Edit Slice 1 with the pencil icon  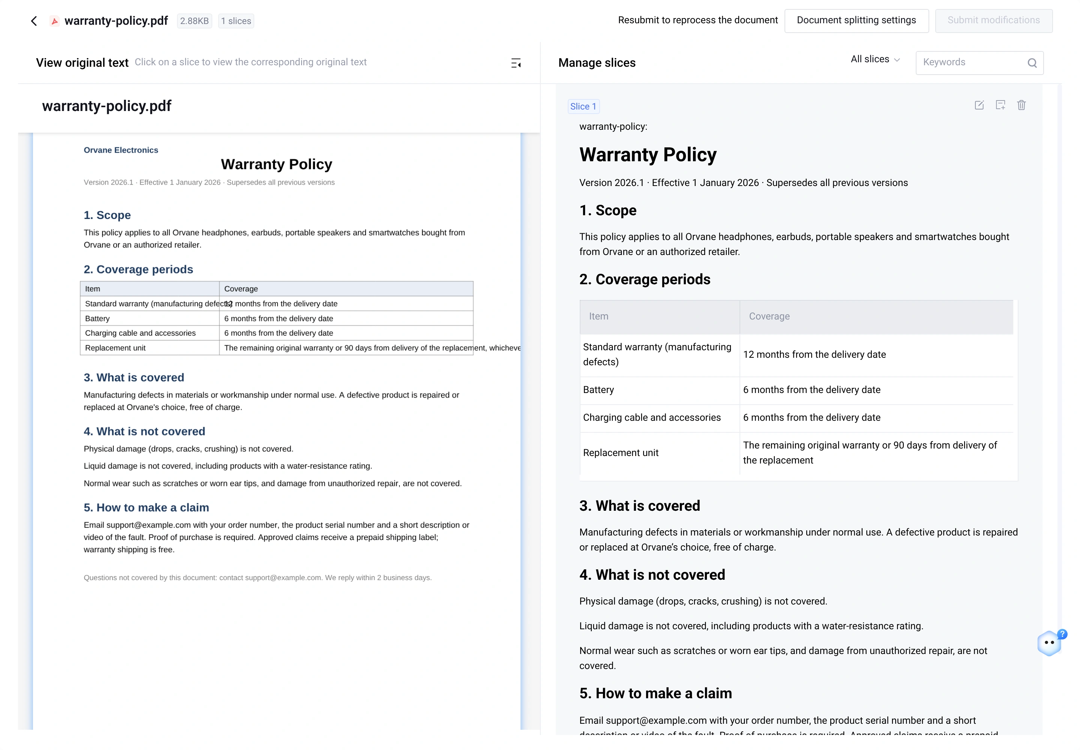click(978, 105)
